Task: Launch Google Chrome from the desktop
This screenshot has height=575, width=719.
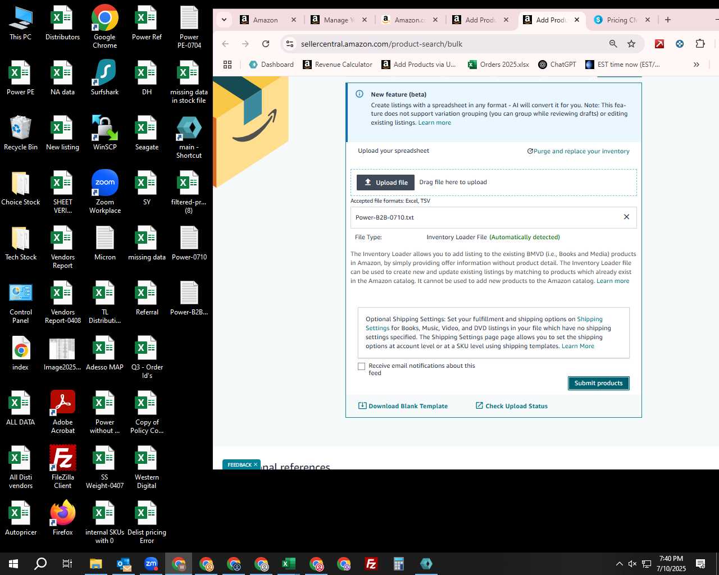Action: pyautogui.click(x=105, y=27)
